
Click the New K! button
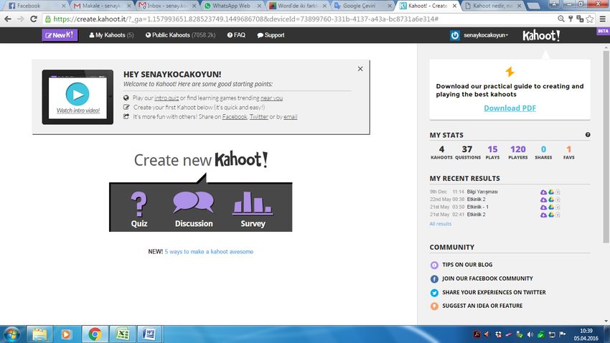[x=60, y=35]
